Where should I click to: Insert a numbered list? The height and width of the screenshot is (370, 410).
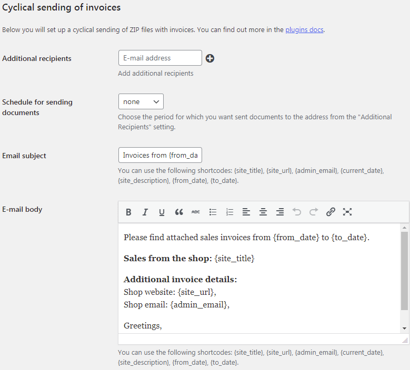(x=229, y=212)
